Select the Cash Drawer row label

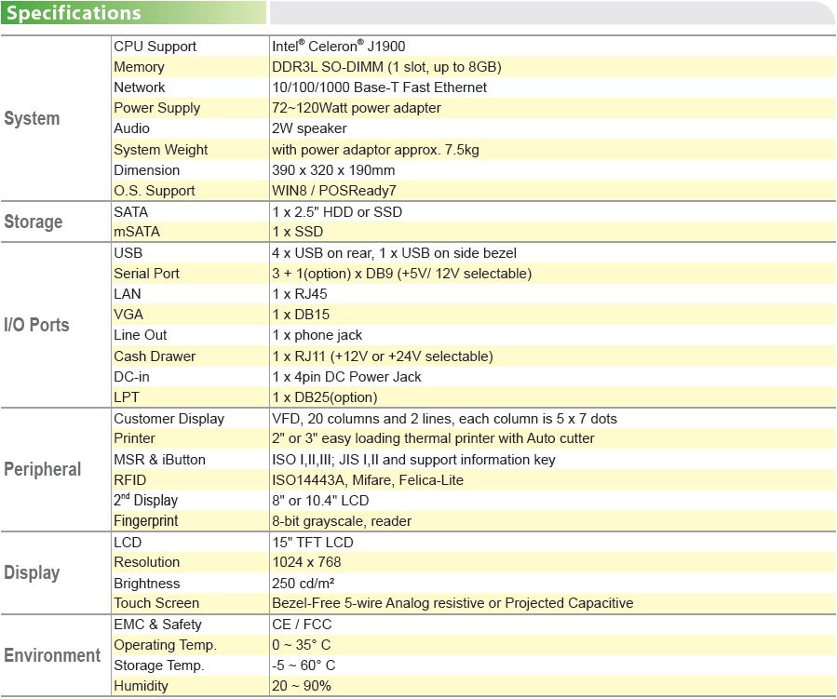[155, 356]
